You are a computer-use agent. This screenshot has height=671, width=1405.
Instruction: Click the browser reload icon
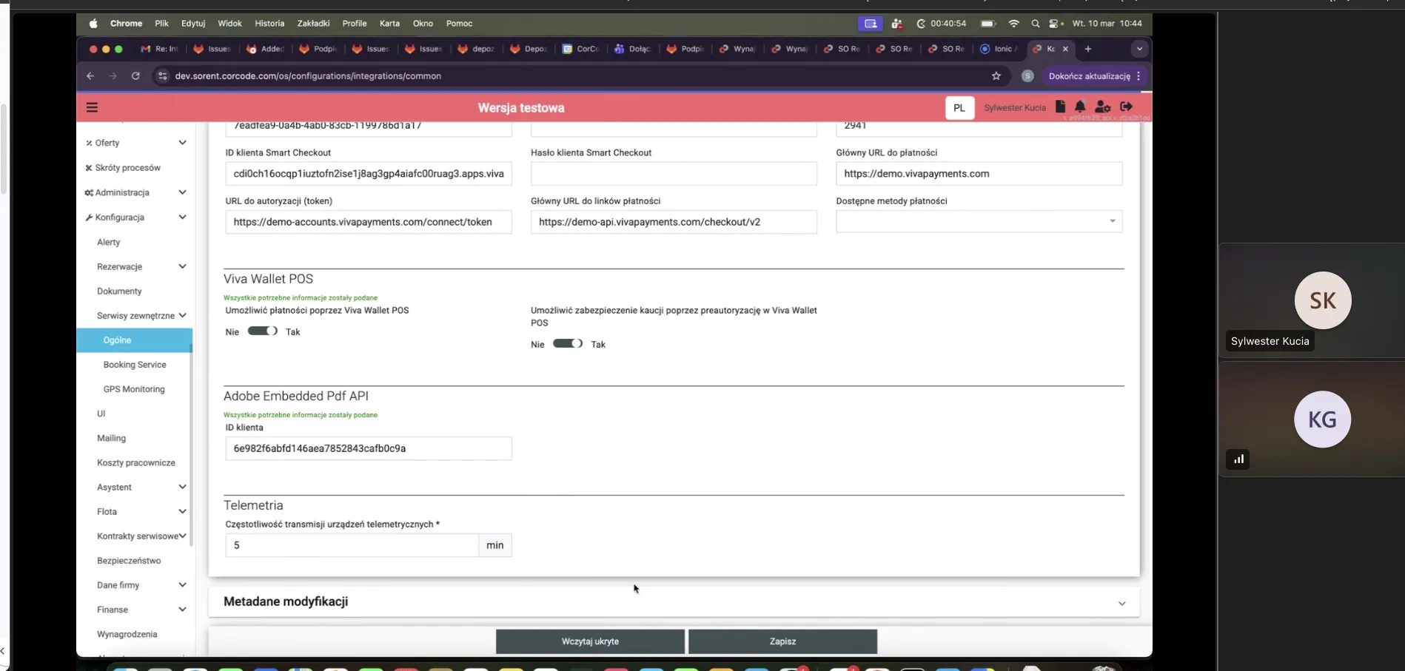135,75
